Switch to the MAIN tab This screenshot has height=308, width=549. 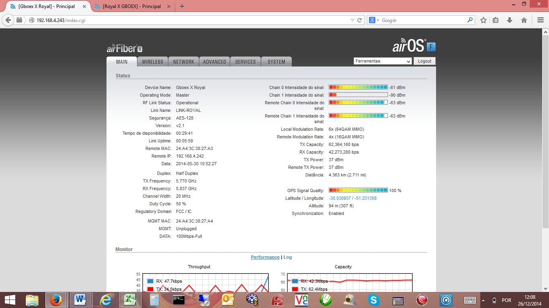122,62
